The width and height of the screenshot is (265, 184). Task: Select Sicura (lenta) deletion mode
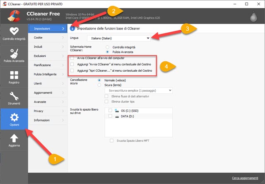tap(99, 85)
